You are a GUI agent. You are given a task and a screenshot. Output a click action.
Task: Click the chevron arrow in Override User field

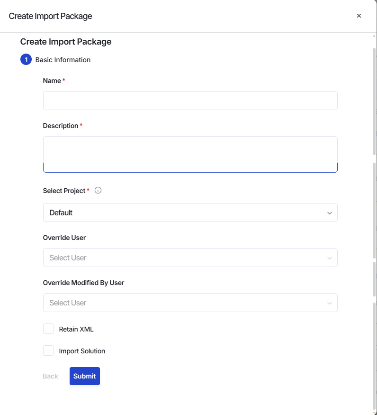[330, 258]
